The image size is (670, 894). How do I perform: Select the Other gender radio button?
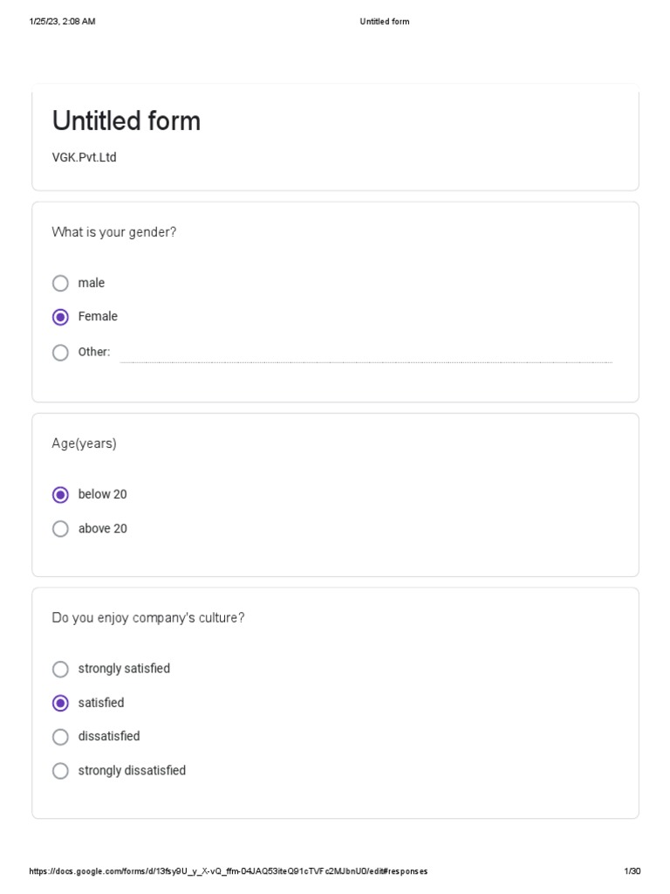click(x=60, y=353)
